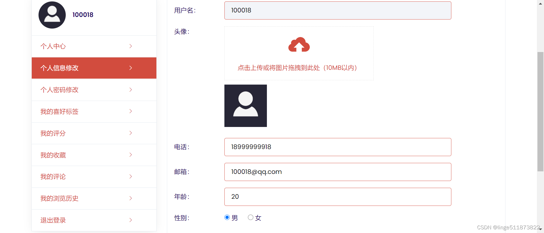
Task: Click chevron beside 我的评论
Action: pos(131,177)
